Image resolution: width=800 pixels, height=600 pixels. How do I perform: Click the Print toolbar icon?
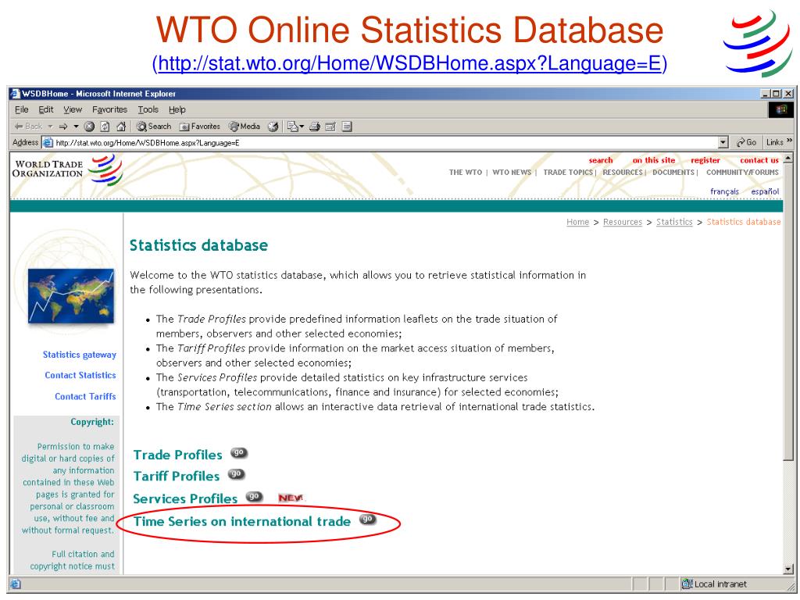[315, 127]
